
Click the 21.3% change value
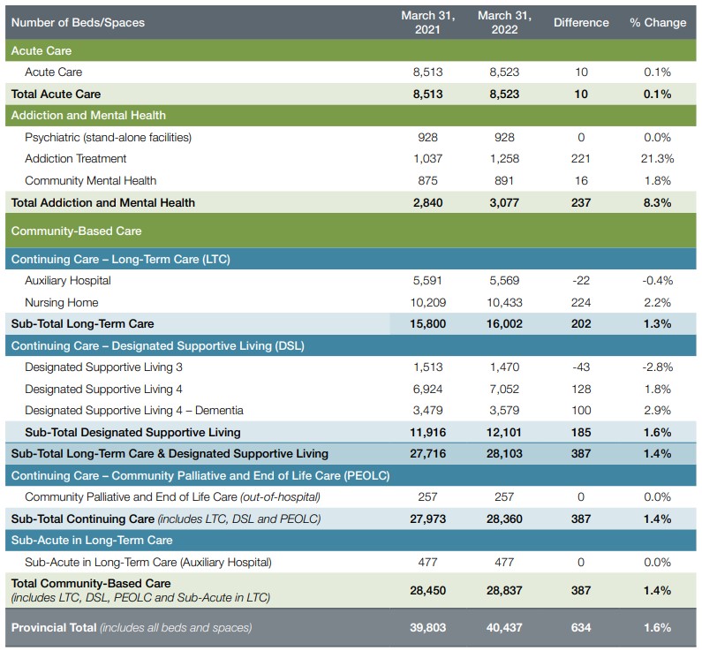pos(657,159)
